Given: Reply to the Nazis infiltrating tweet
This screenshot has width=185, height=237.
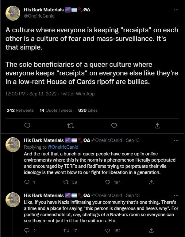Looking at the screenshot, I should click(27, 230).
